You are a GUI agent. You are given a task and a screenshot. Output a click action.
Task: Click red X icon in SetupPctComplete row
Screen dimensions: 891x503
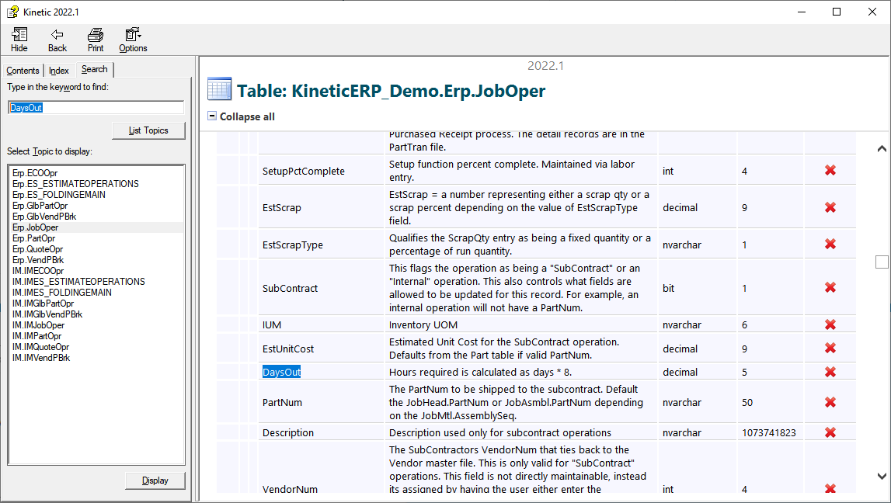830,170
